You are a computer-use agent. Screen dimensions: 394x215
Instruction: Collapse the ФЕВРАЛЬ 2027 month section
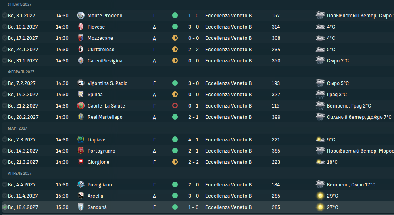point(21,72)
